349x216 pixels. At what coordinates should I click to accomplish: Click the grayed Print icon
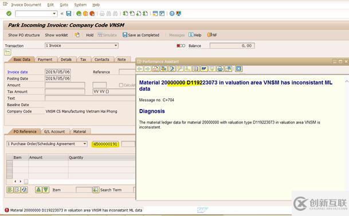102,14
